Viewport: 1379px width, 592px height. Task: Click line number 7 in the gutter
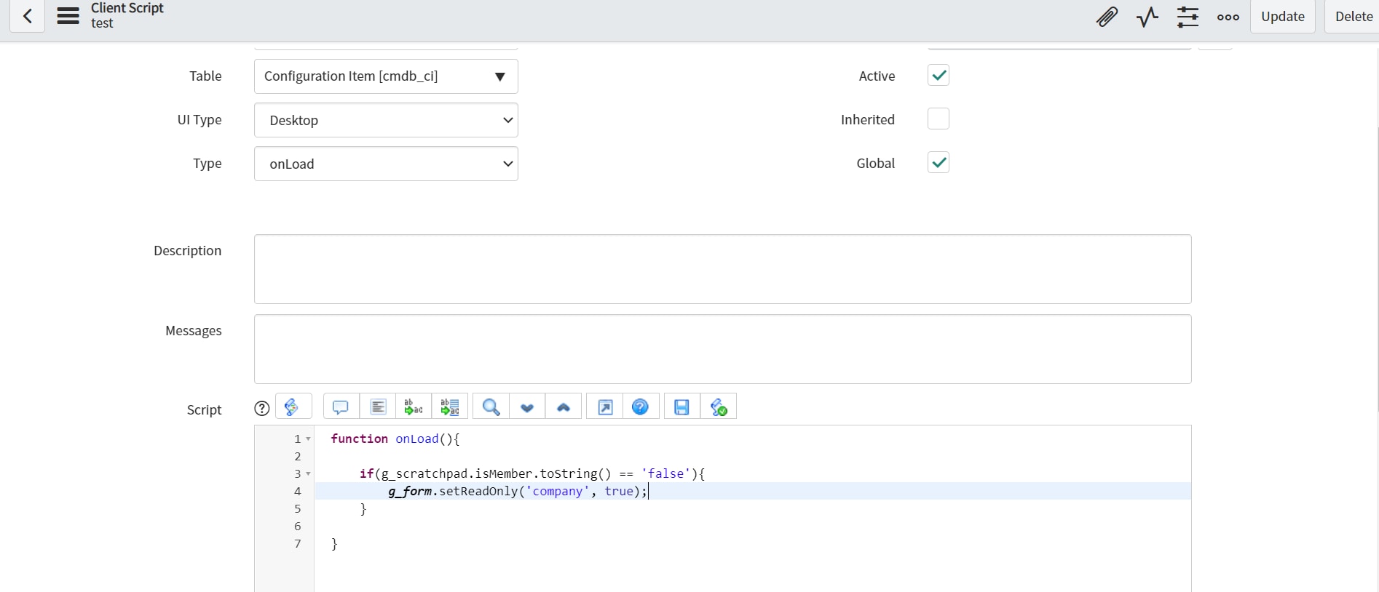(x=298, y=543)
